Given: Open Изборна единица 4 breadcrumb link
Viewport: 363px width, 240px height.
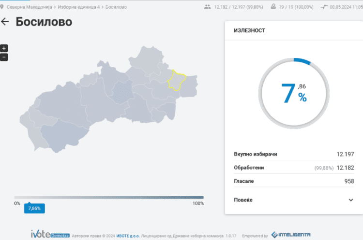Looking at the screenshot, I should pyautogui.click(x=79, y=7).
